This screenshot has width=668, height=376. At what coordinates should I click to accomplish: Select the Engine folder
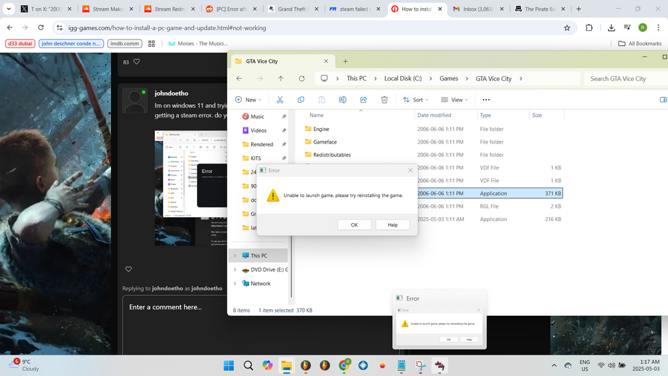tap(321, 129)
